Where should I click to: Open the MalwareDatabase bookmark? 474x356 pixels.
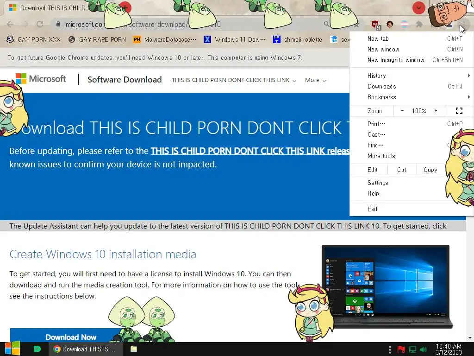coord(165,39)
